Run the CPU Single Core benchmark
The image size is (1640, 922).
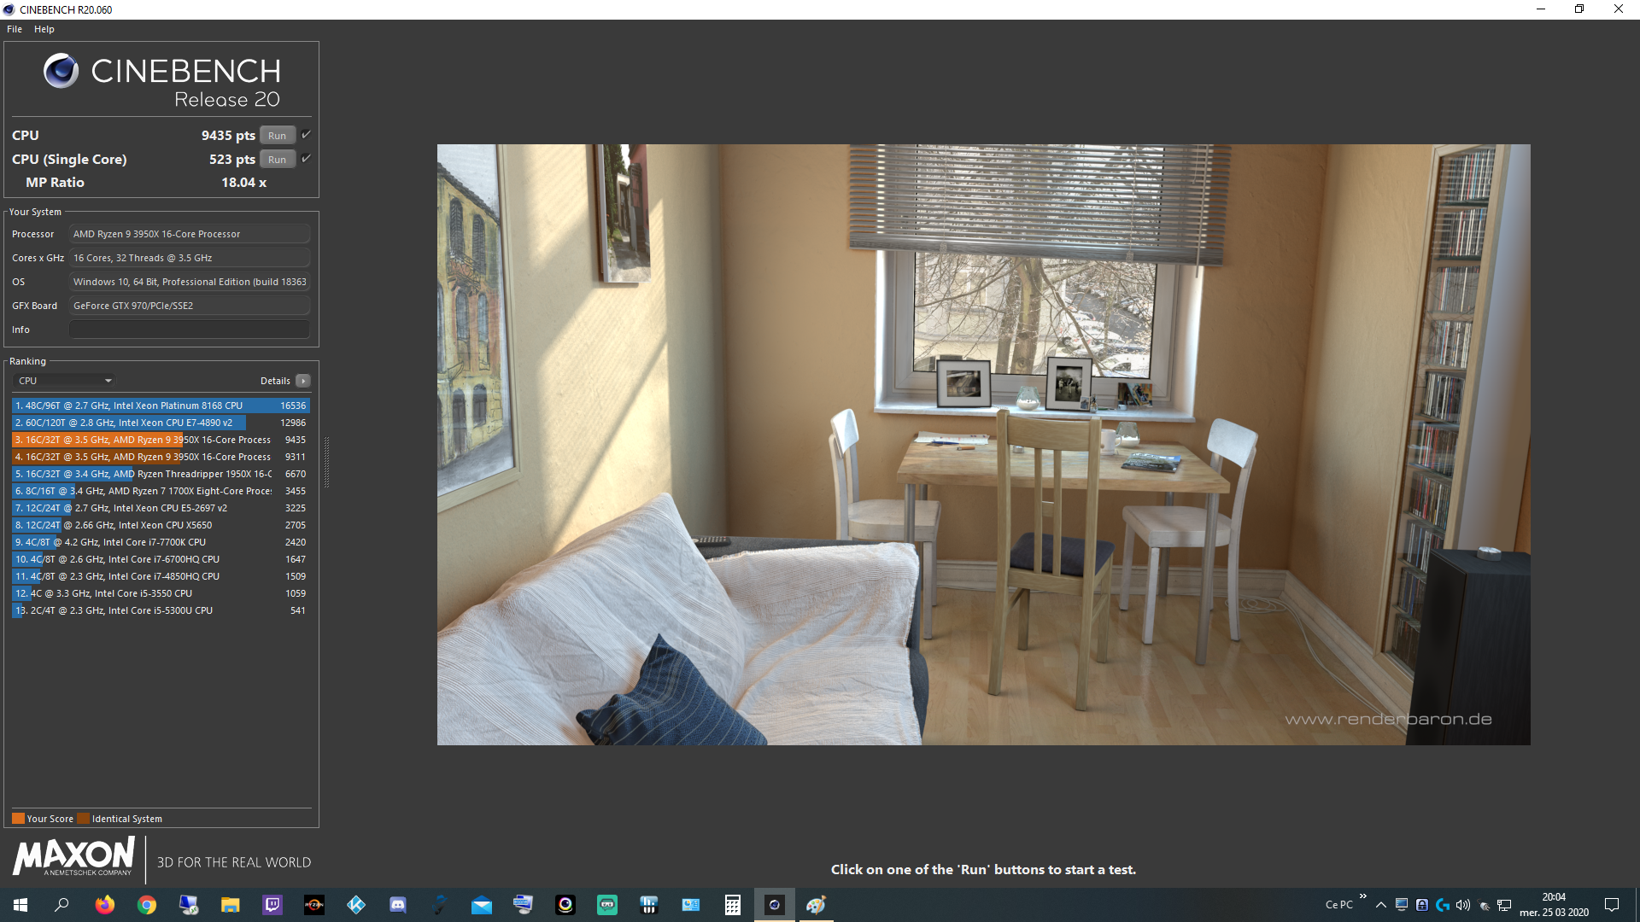coord(277,160)
